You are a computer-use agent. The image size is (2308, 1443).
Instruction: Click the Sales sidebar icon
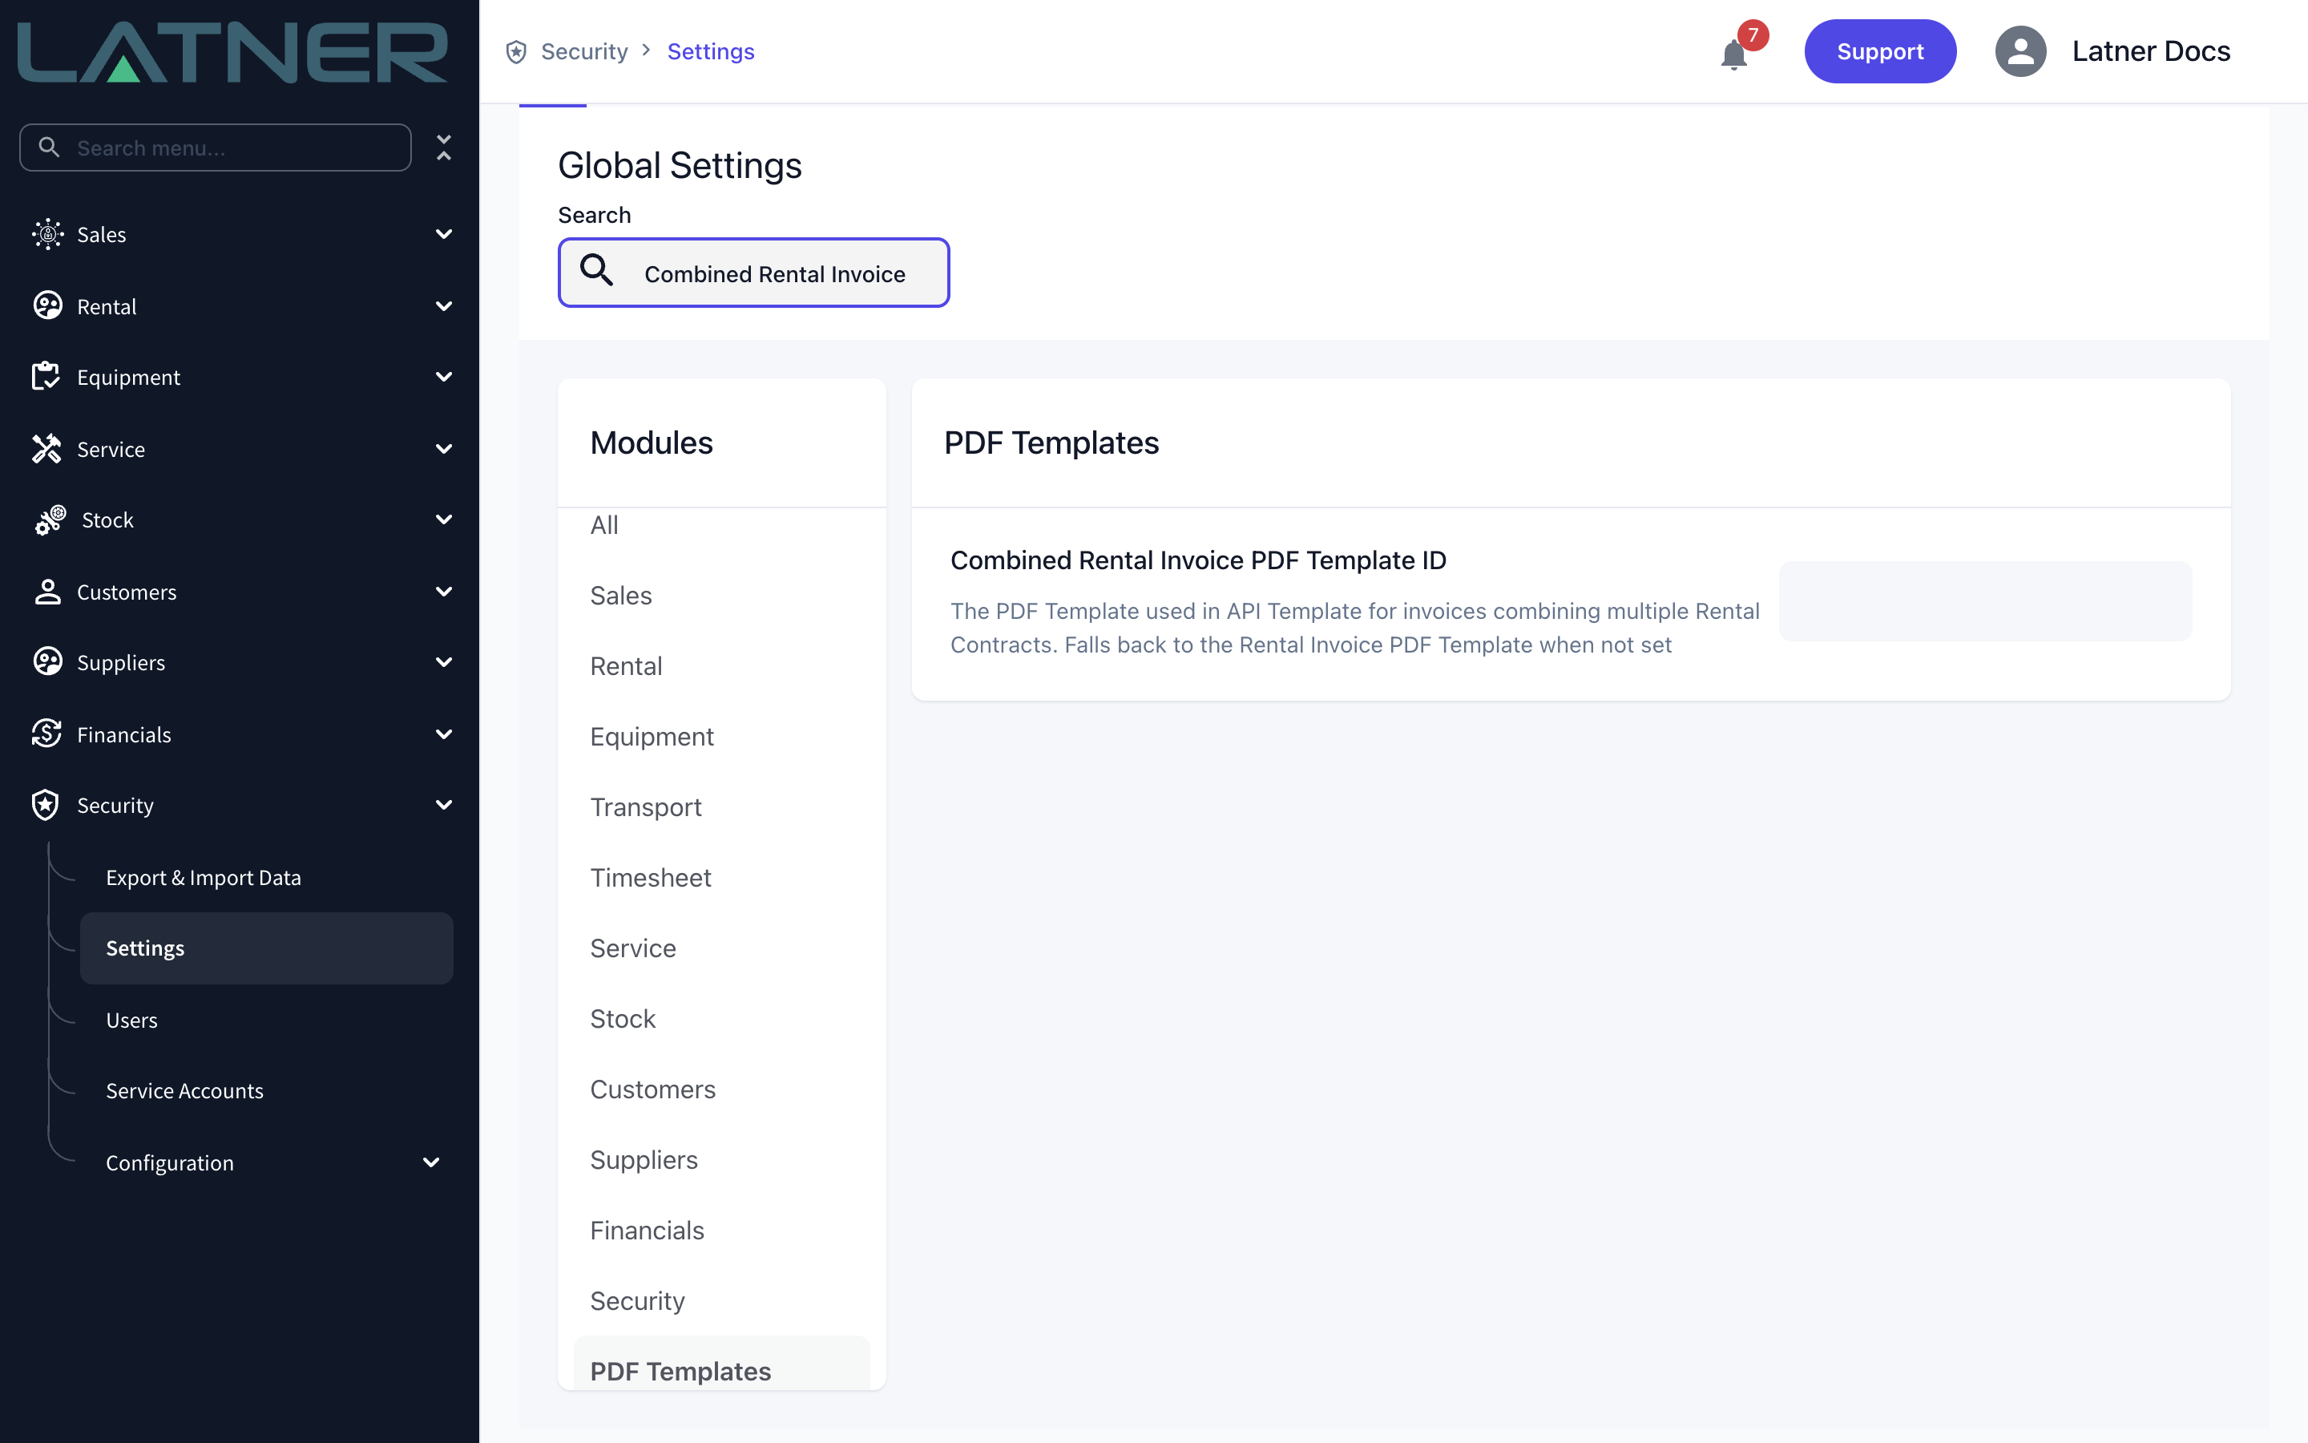point(46,234)
